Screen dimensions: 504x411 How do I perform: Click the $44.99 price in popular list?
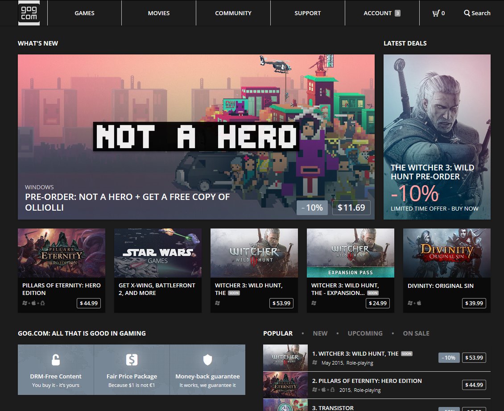474,385
